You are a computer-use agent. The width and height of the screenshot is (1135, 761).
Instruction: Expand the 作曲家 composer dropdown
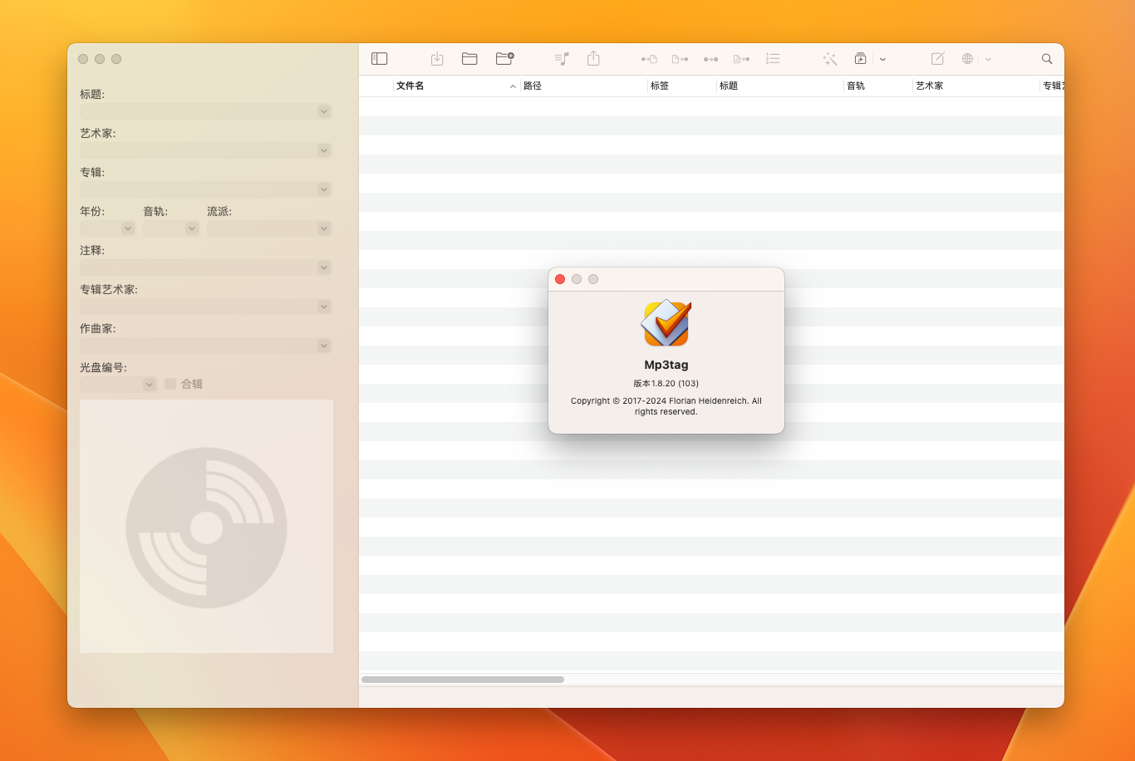point(324,346)
